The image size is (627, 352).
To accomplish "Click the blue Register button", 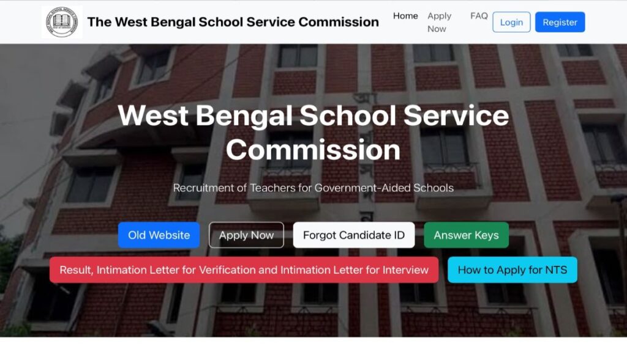I will 560,23.
